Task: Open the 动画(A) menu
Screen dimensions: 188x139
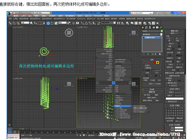Action: coord(61,16)
